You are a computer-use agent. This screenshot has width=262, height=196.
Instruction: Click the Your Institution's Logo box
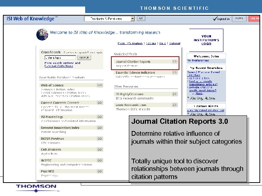coord(206,40)
